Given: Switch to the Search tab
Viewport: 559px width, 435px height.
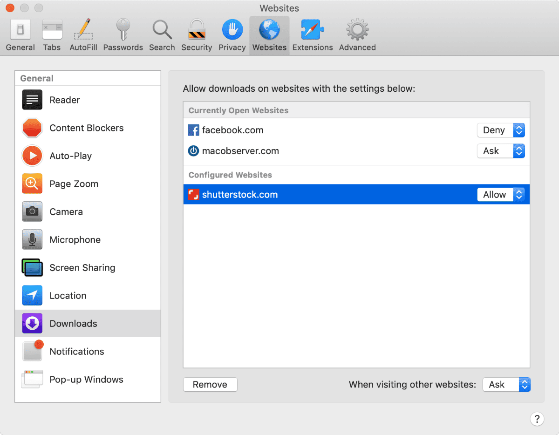Looking at the screenshot, I should 162,35.
